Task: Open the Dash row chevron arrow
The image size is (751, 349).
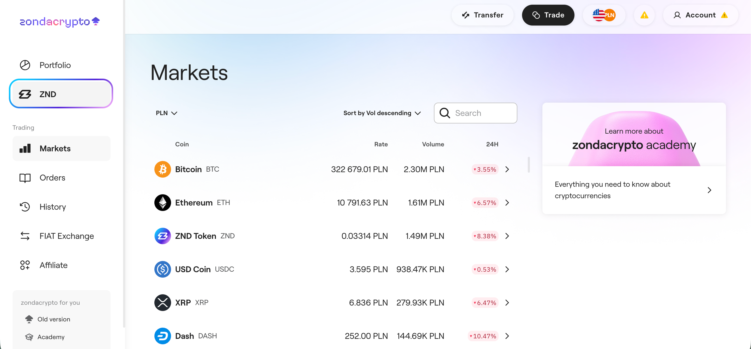Action: [x=507, y=336]
